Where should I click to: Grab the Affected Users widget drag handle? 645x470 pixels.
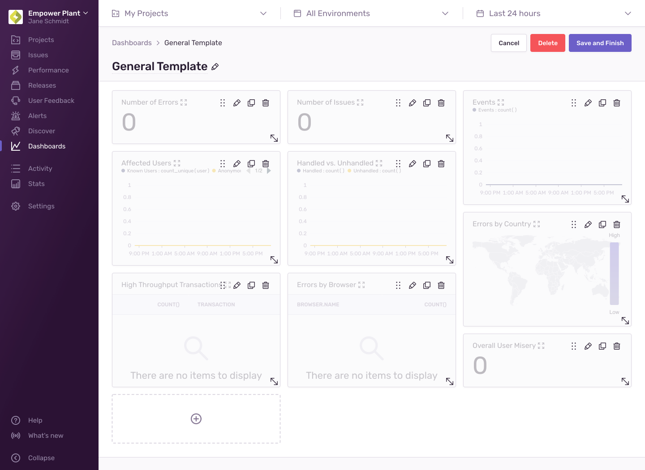click(x=223, y=164)
